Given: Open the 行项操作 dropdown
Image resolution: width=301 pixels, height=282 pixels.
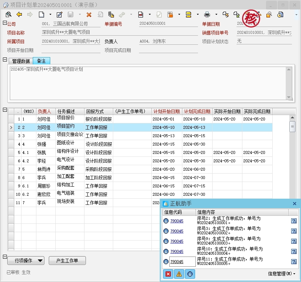Looking at the screenshot, I should click(x=26, y=261).
